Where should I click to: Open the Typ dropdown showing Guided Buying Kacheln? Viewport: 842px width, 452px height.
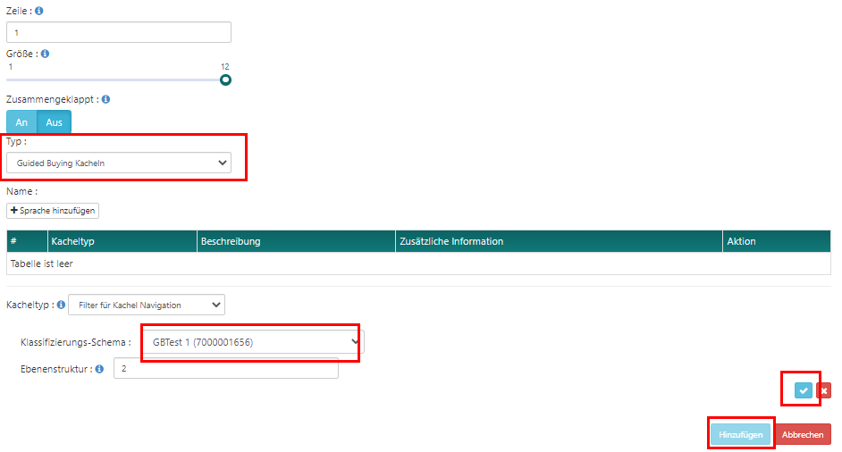119,163
